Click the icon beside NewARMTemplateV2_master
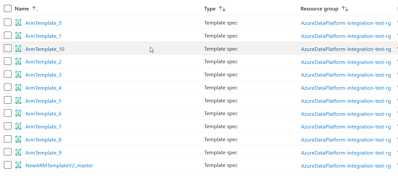 pyautogui.click(x=18, y=165)
